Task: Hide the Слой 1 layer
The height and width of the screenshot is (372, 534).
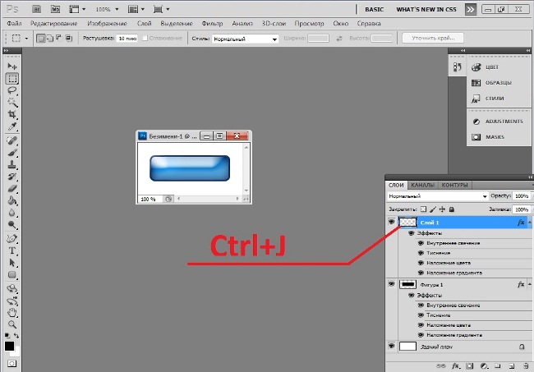Action: coord(392,222)
